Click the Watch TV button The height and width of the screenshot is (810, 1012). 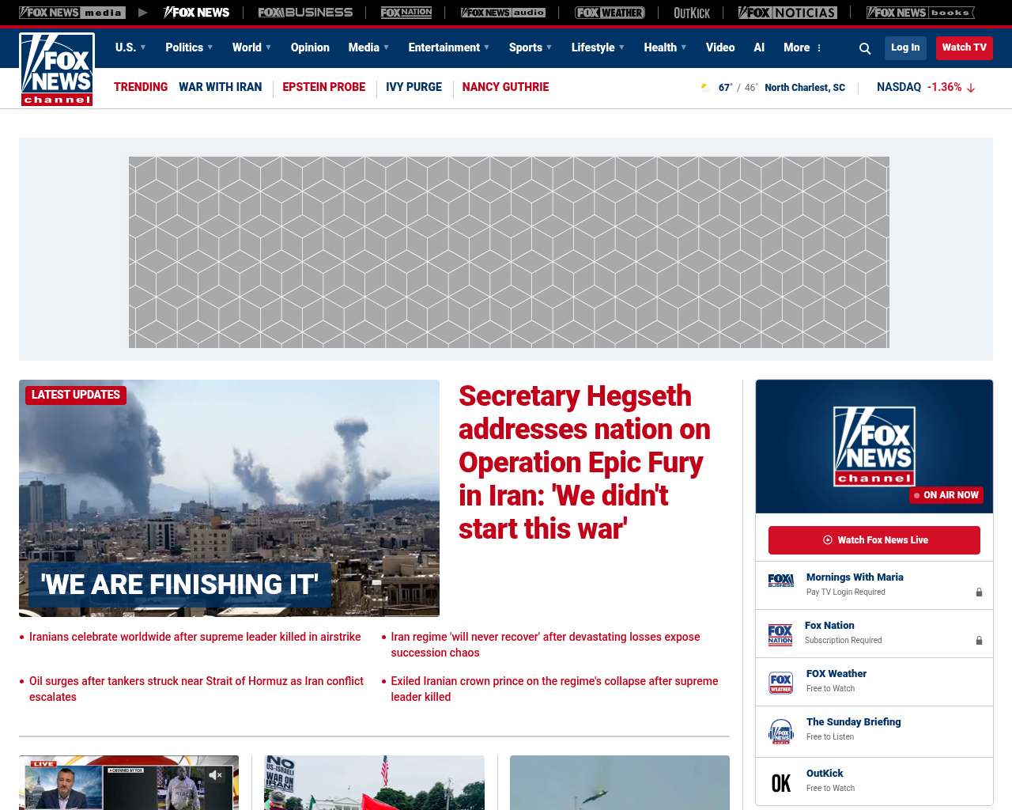tap(964, 47)
